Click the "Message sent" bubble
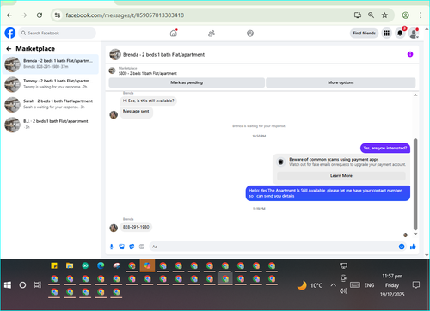Viewport: 430px width, 311px height. [x=136, y=112]
